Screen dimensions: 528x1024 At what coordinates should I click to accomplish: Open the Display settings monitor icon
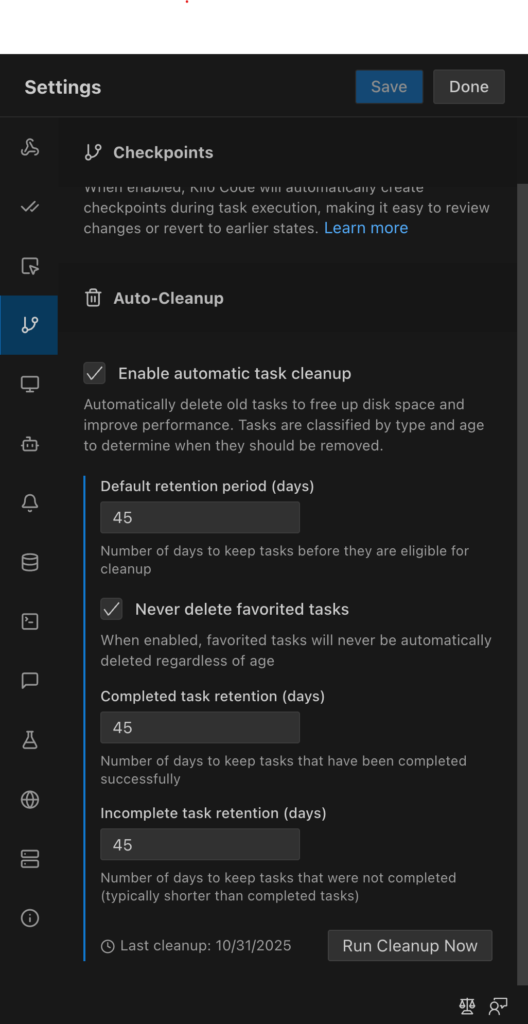30,384
